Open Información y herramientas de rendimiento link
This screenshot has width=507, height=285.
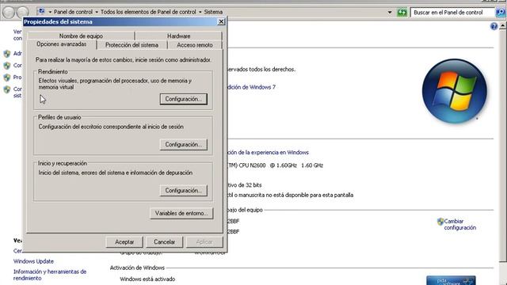(x=50, y=275)
